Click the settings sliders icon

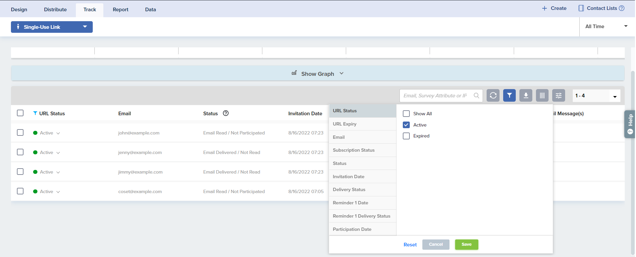click(558, 96)
